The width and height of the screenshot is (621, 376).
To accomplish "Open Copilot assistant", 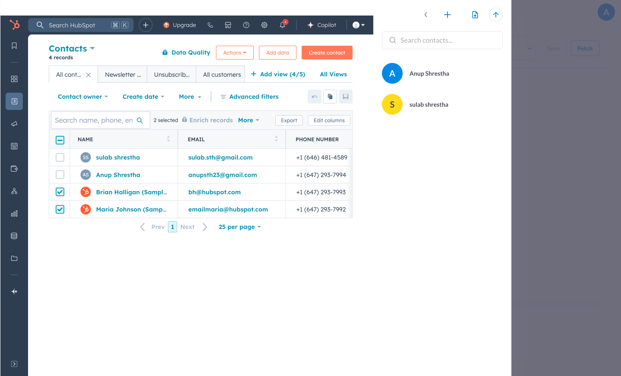I will (x=322, y=25).
